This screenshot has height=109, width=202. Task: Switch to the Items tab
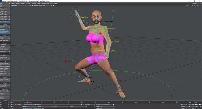point(13,4)
